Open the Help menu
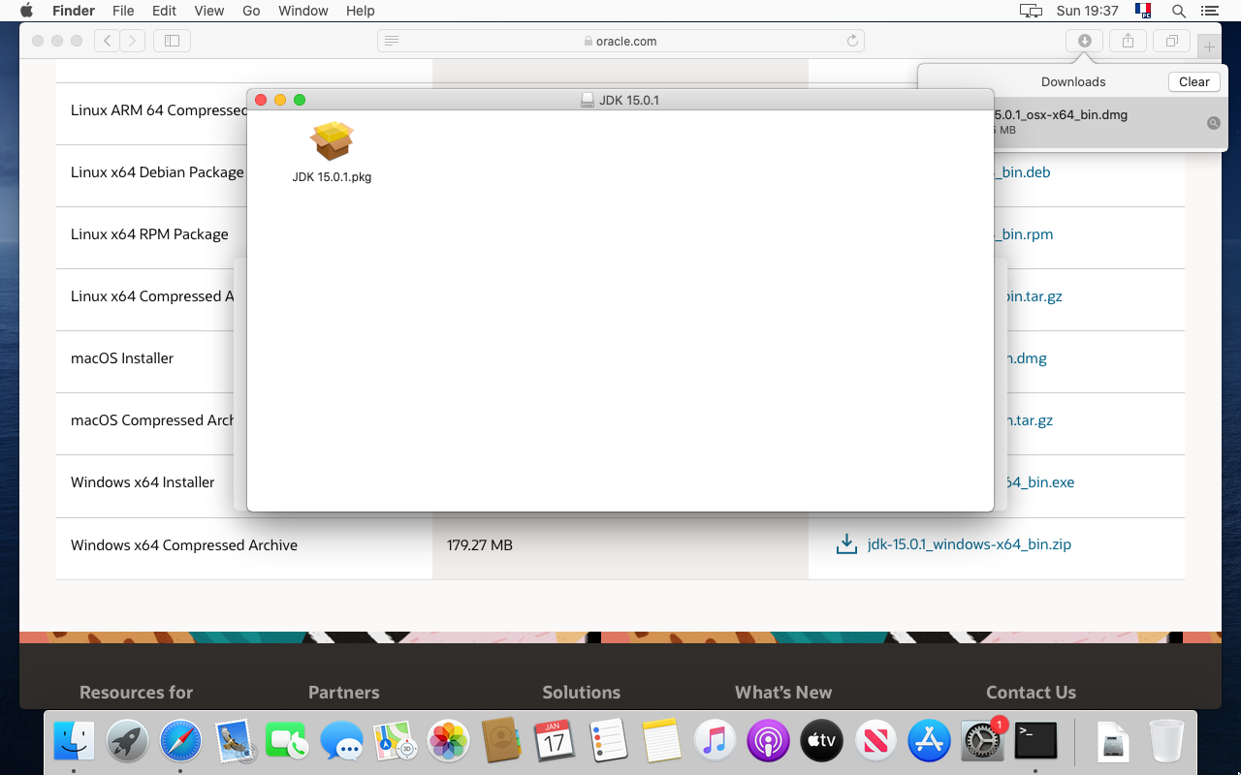The width and height of the screenshot is (1241, 775). [x=361, y=11]
